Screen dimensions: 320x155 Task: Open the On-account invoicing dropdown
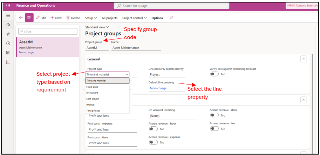coord(173,116)
